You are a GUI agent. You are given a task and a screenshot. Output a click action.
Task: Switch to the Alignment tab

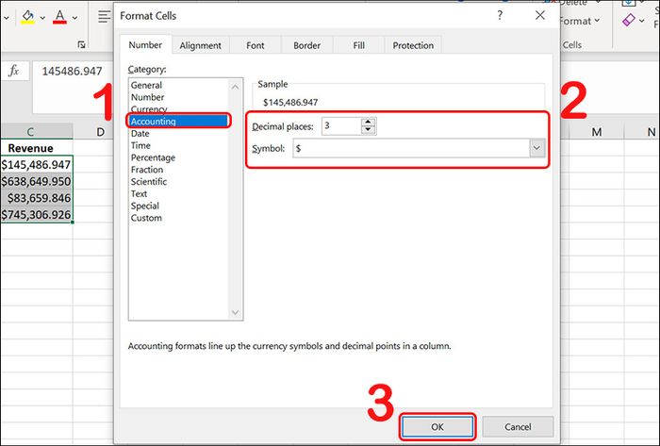(200, 45)
